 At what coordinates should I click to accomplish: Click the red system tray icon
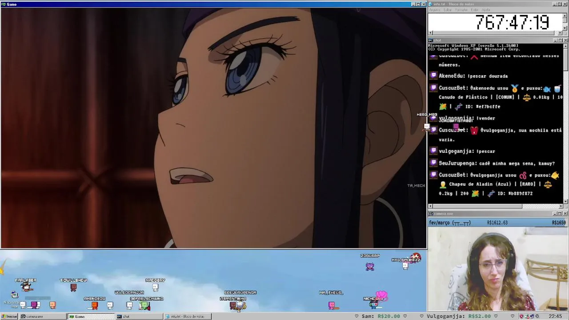coord(521,316)
